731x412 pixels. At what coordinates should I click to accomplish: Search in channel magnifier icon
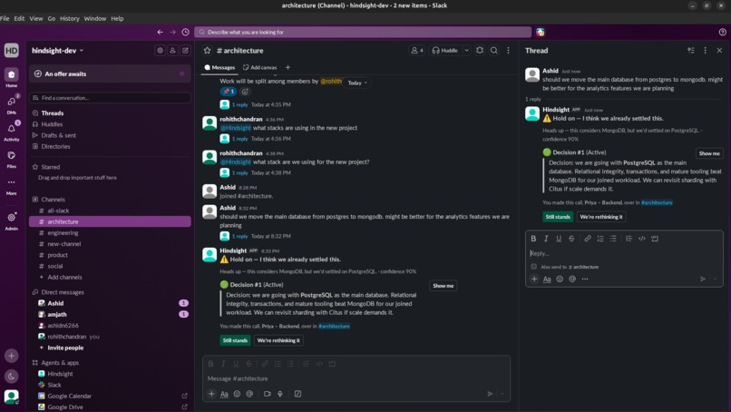pyautogui.click(x=493, y=51)
